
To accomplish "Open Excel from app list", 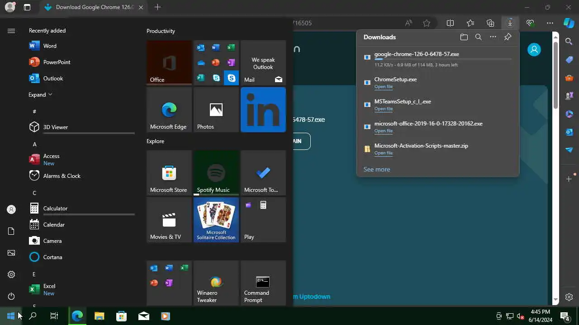I will pyautogui.click(x=81, y=289).
